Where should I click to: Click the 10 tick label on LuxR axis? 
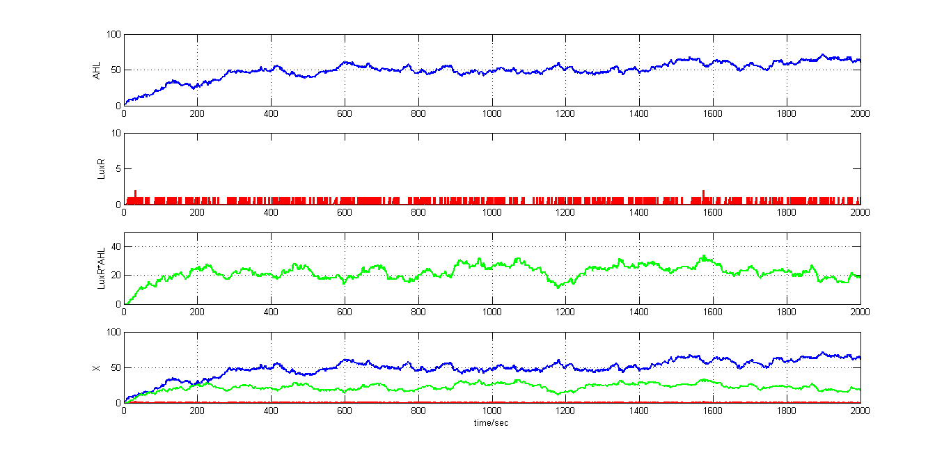[116, 133]
